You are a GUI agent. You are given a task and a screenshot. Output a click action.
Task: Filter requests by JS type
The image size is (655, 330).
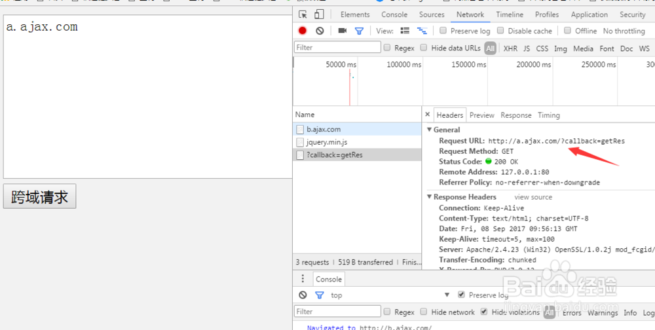pos(527,48)
